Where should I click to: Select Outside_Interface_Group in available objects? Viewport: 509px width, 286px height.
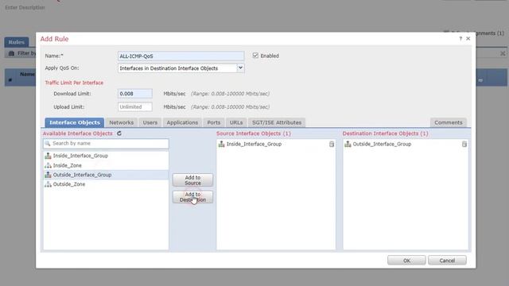coord(106,175)
